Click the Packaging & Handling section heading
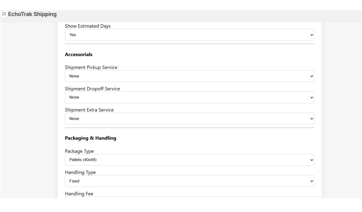This screenshot has width=362, height=212. [90, 138]
